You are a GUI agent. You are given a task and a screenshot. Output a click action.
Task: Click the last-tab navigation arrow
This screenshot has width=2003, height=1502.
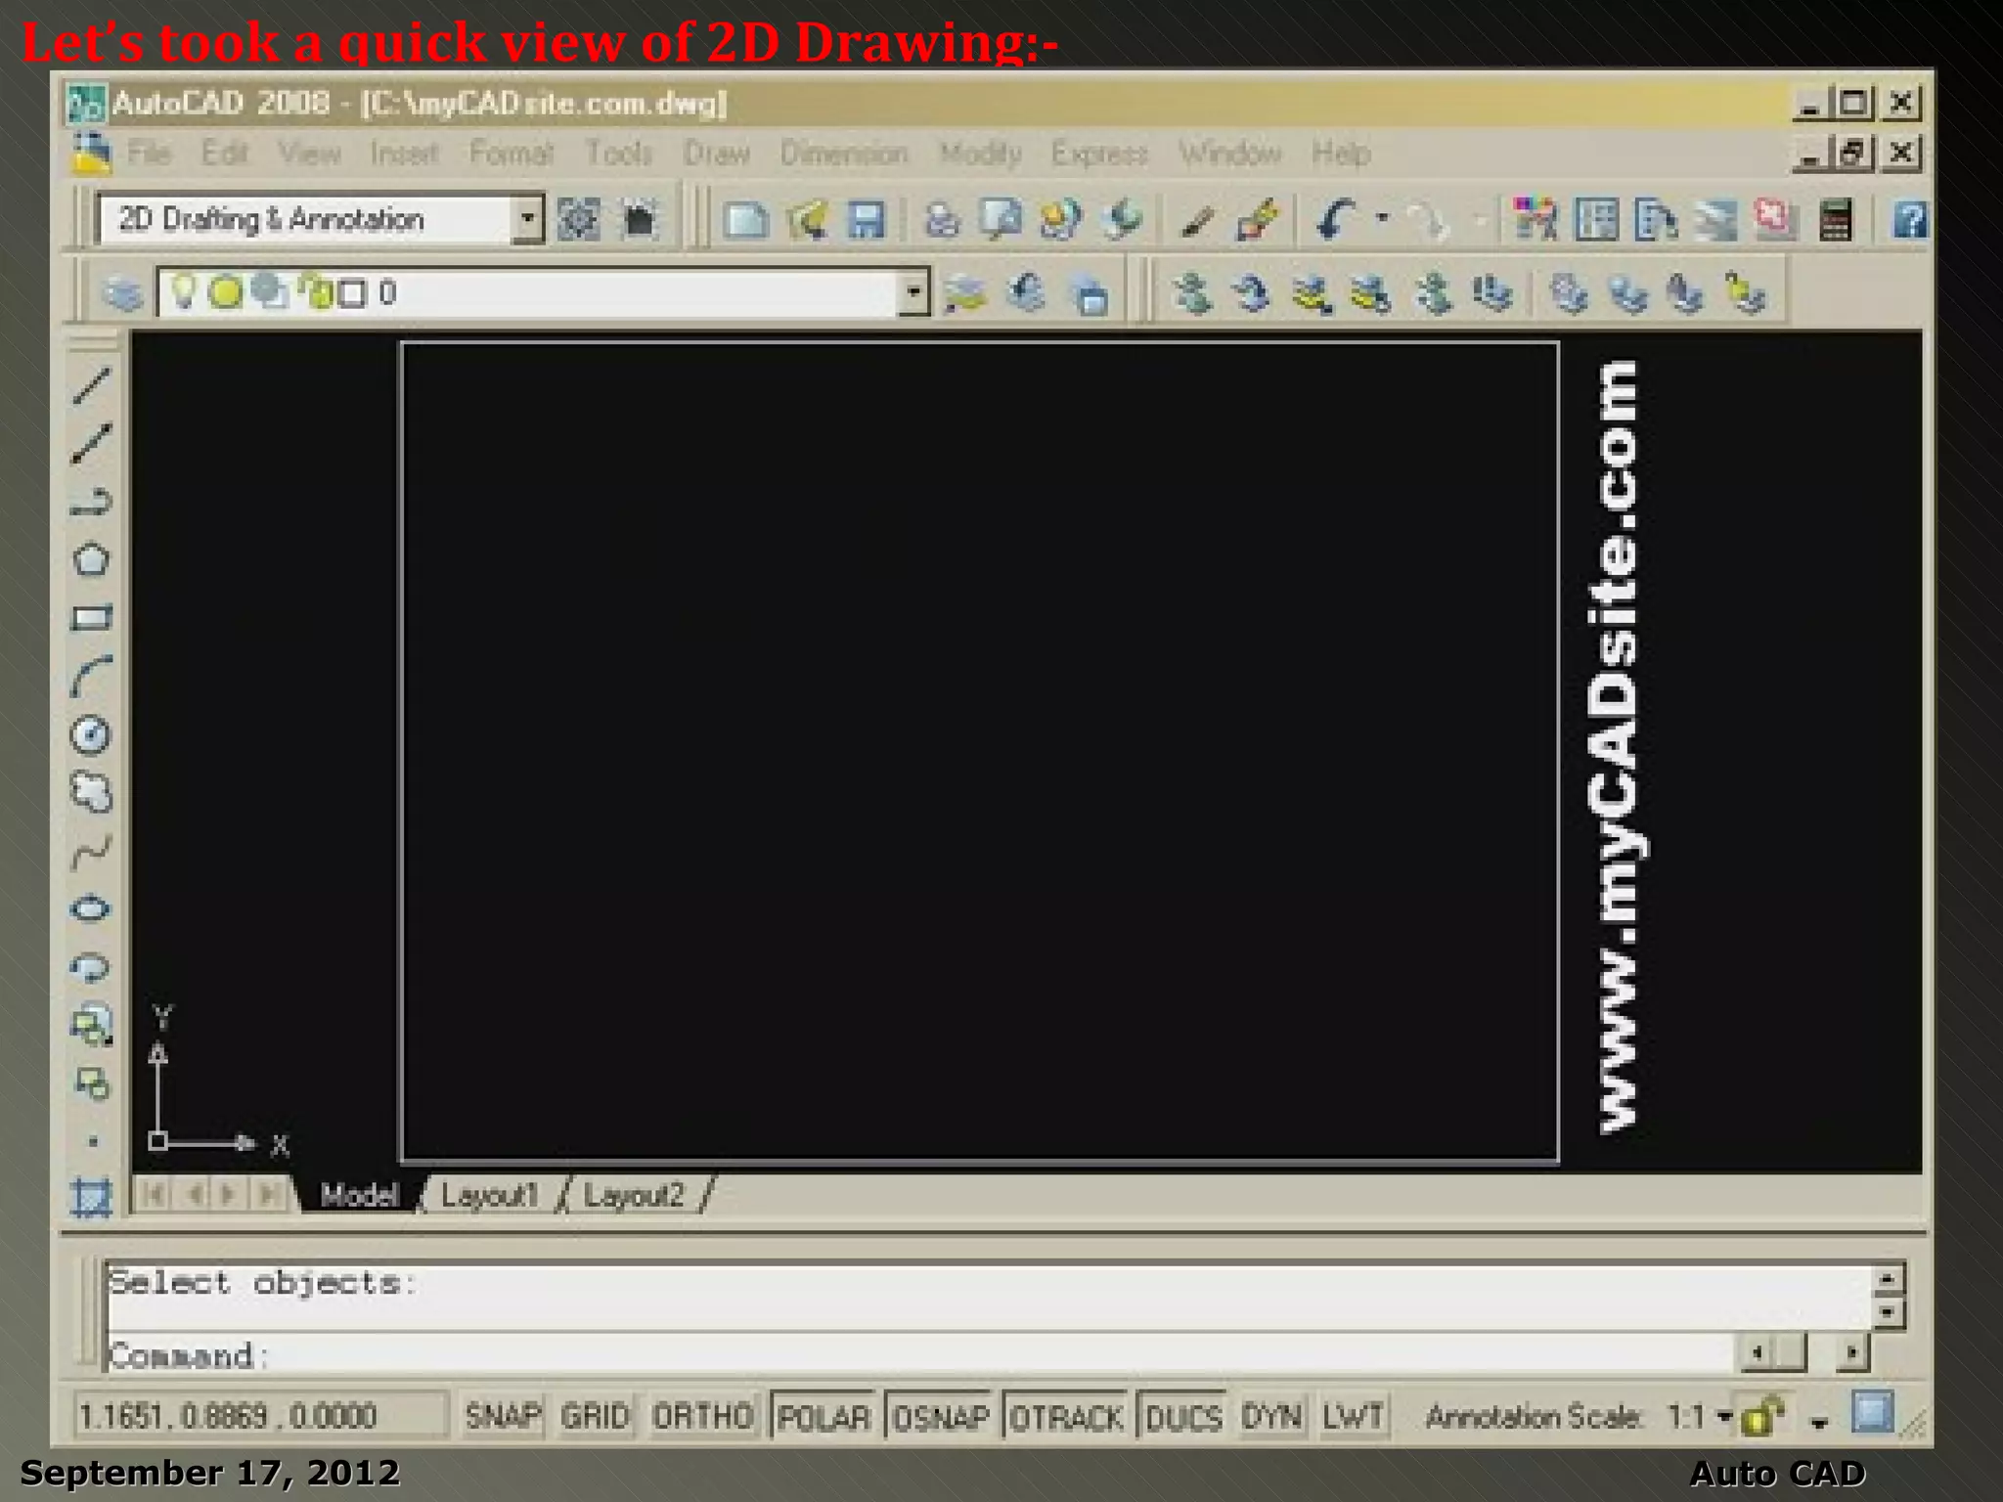268,1195
